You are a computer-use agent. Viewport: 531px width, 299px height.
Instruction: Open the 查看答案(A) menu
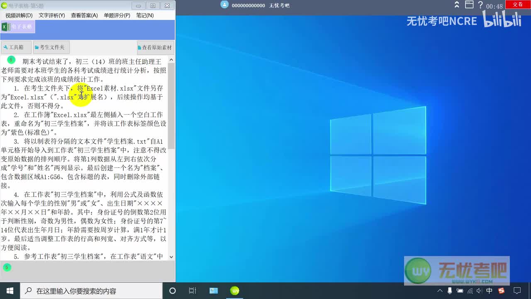(x=84, y=15)
